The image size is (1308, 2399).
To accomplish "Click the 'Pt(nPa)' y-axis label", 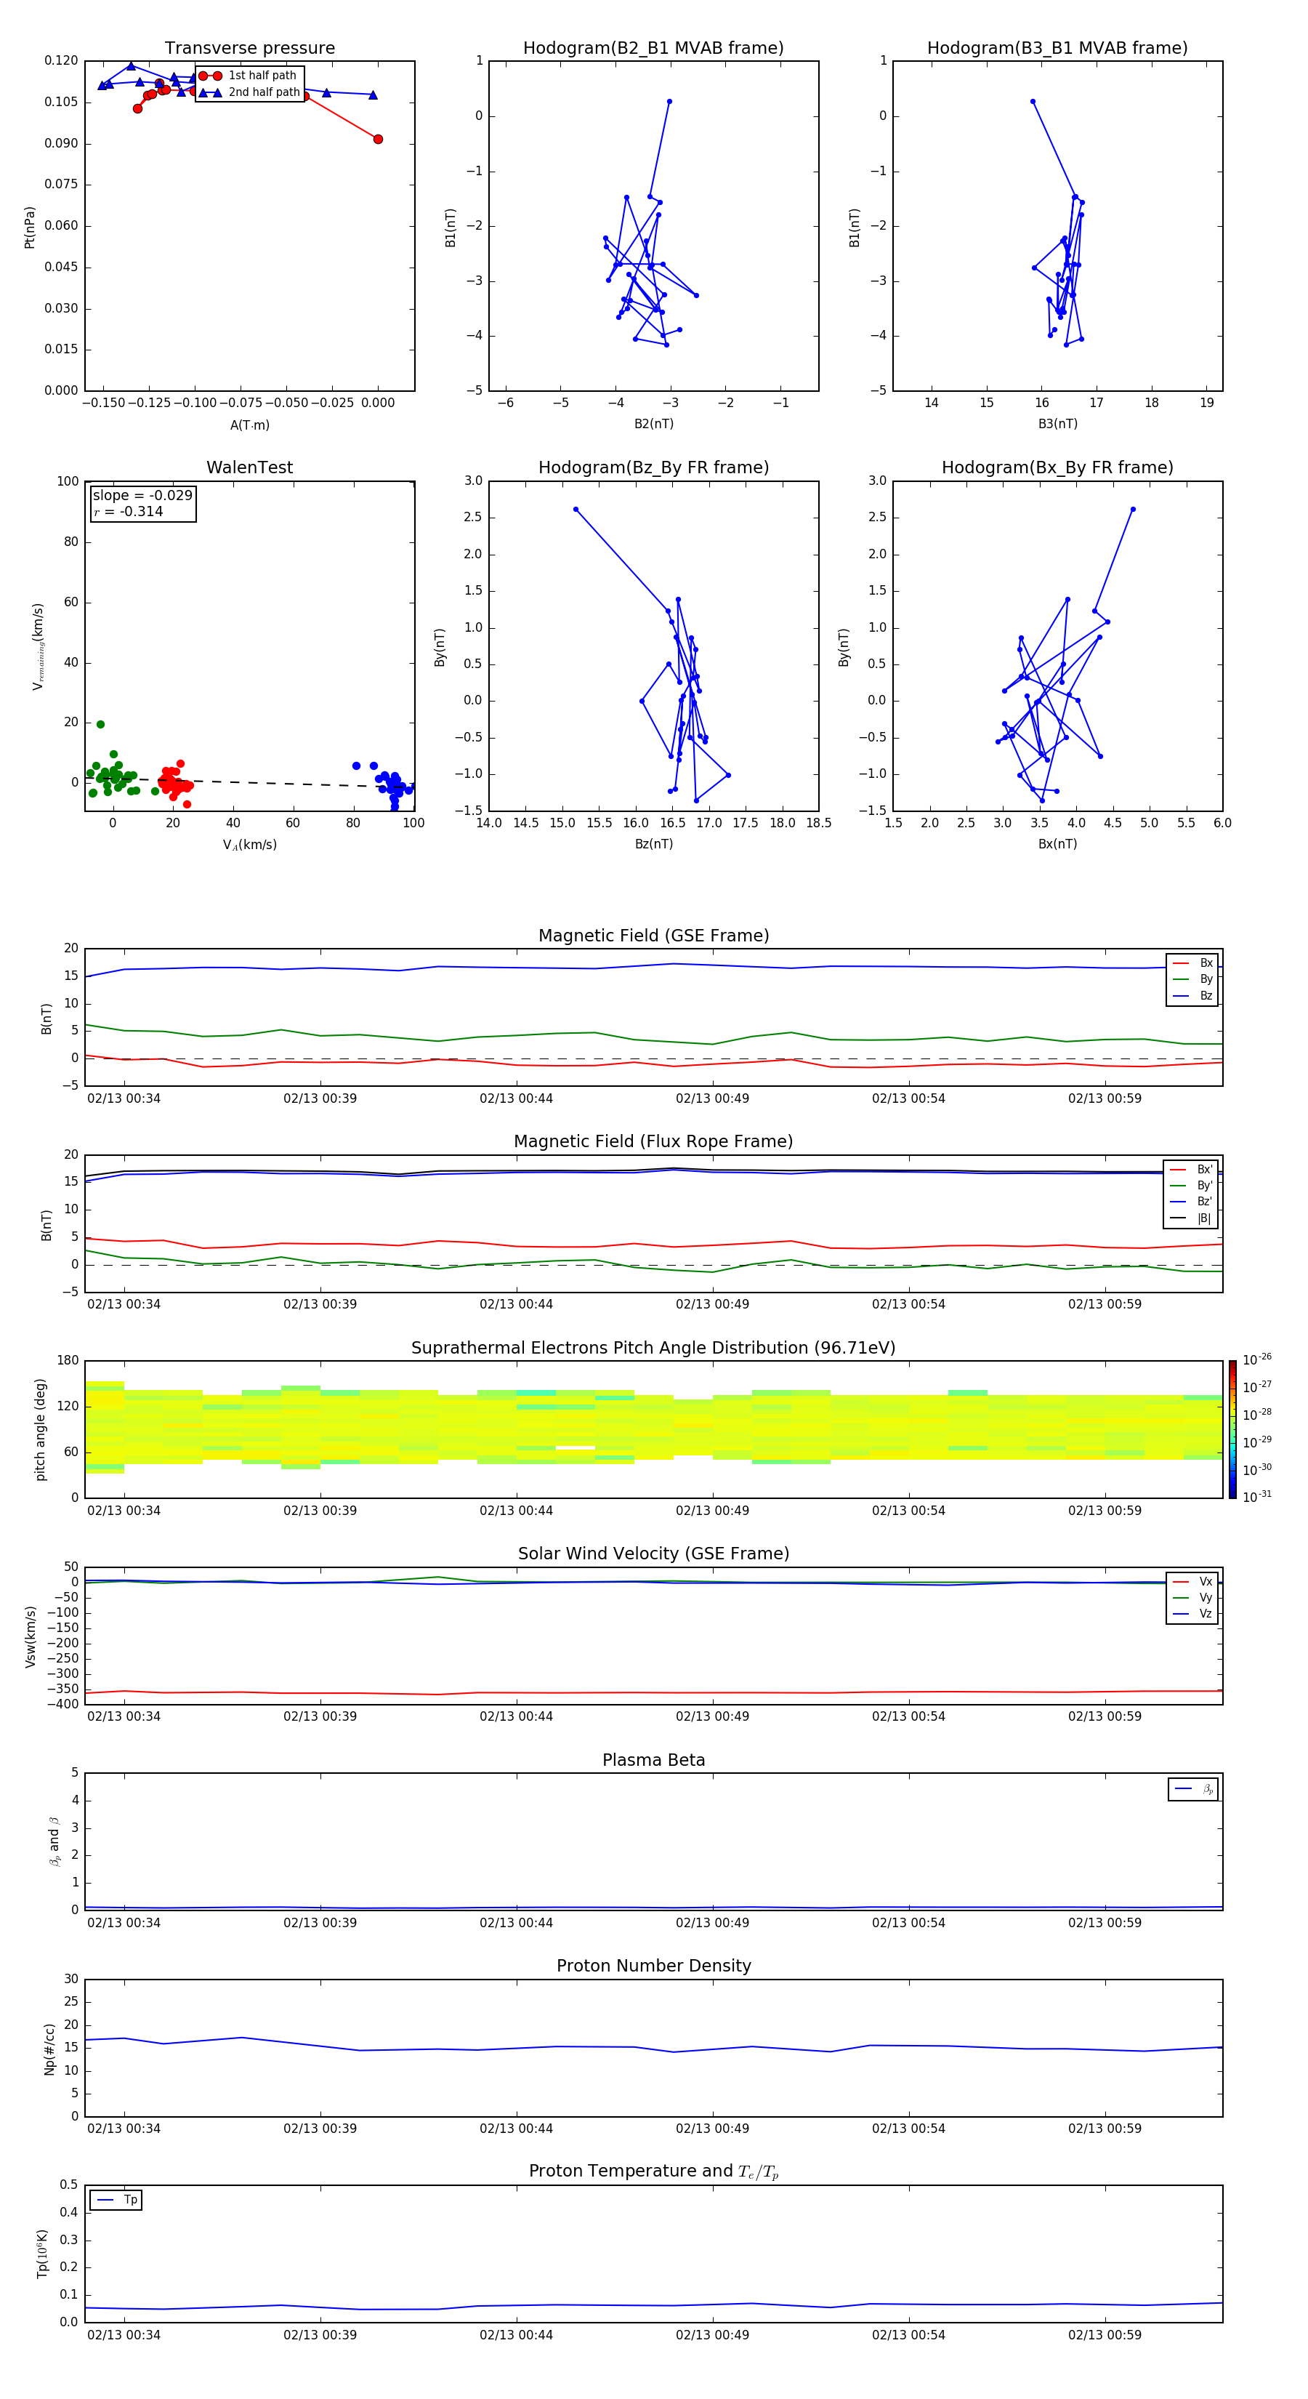I will [30, 228].
